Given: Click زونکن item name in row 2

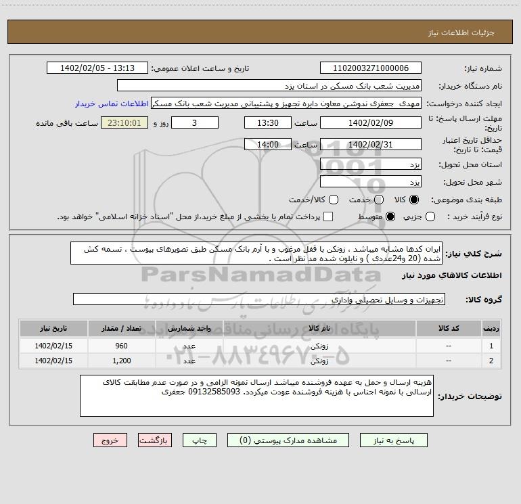Looking at the screenshot, I should (319, 361).
